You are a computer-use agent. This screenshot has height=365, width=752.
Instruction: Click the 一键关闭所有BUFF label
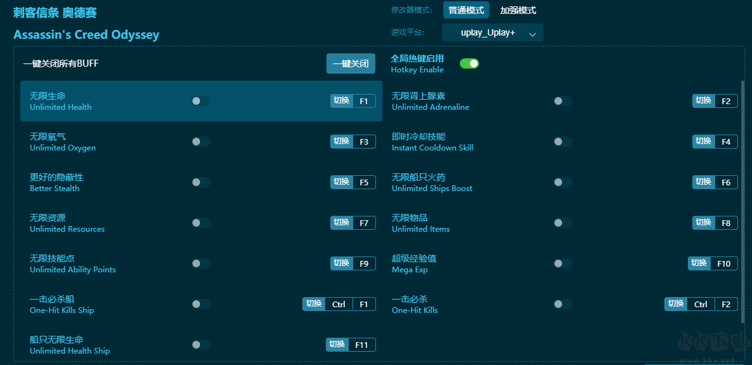(x=61, y=63)
